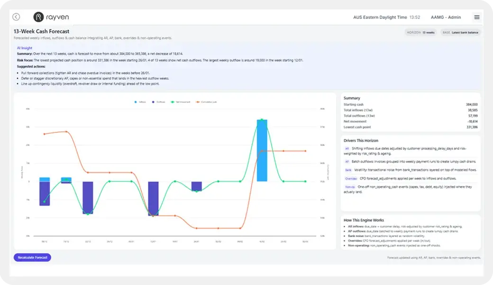Click the Suggested actions label

[31, 66]
